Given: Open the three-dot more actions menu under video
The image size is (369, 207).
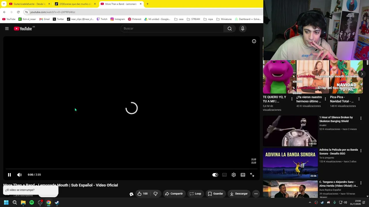Looking at the screenshot, I should 256,194.
